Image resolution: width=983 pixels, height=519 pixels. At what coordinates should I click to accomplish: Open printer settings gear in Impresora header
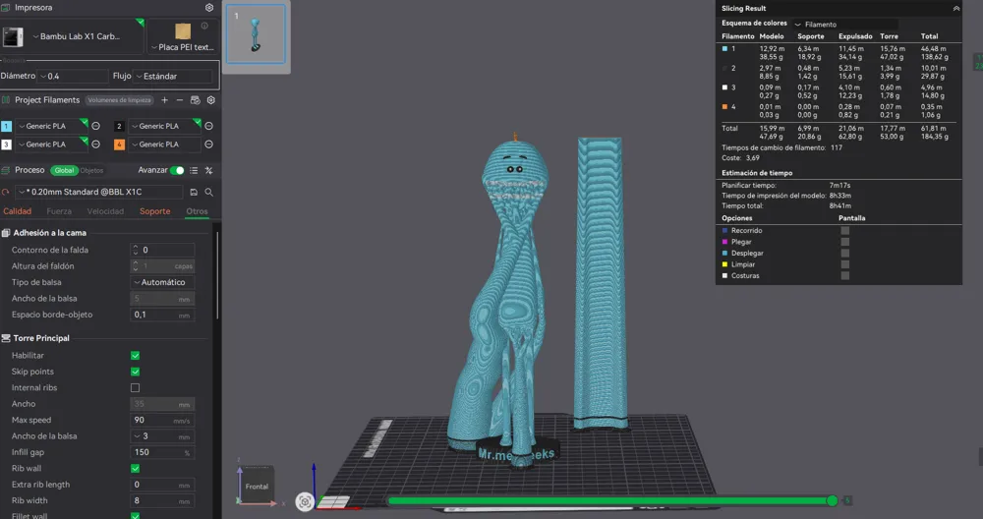[209, 8]
